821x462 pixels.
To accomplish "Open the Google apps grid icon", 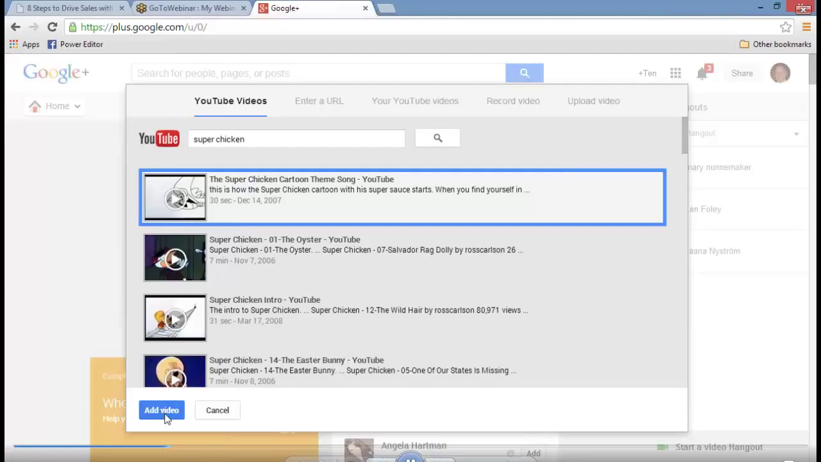I will 675,73.
